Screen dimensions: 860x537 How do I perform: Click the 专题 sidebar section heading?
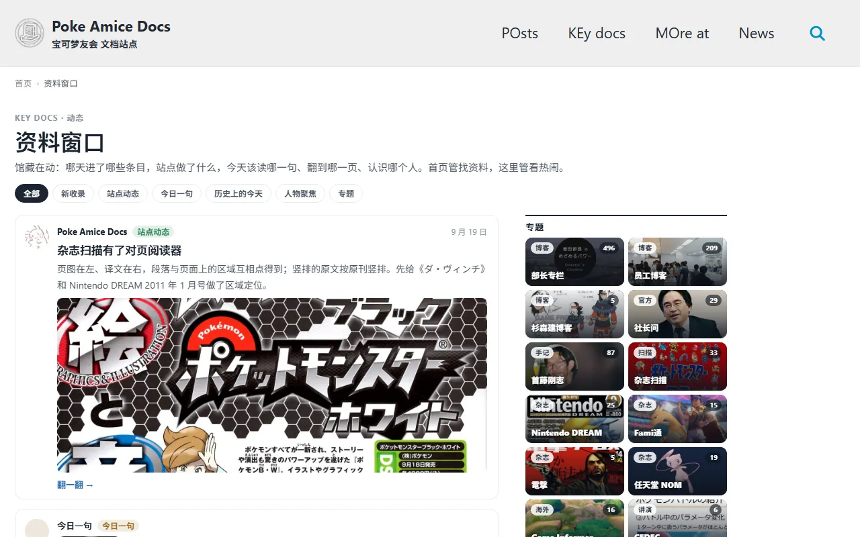click(535, 227)
